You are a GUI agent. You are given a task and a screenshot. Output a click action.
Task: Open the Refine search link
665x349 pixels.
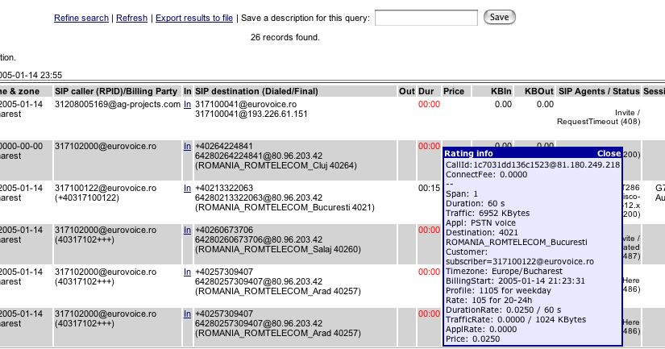[81, 18]
